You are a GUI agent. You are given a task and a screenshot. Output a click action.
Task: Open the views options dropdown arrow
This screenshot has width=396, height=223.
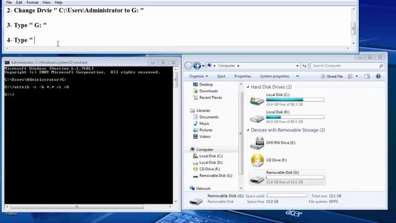point(357,76)
